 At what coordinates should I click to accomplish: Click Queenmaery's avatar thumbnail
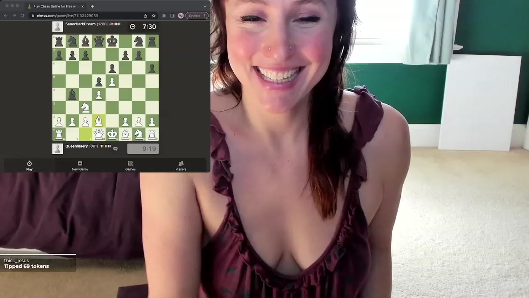coord(58,149)
